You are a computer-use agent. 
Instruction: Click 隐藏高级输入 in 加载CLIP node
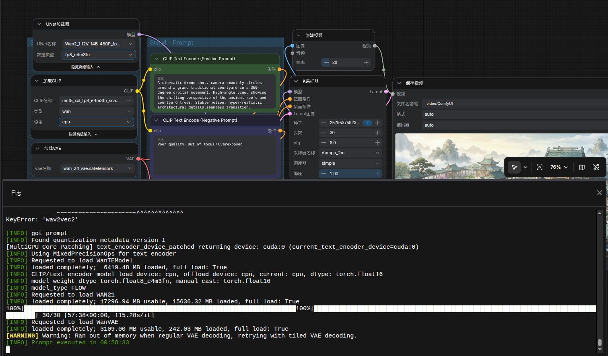tap(83, 134)
